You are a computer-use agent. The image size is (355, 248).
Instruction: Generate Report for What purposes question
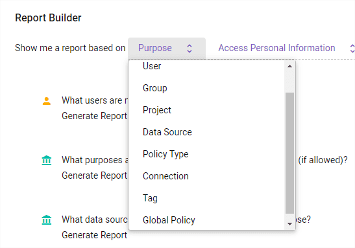pyautogui.click(x=94, y=175)
